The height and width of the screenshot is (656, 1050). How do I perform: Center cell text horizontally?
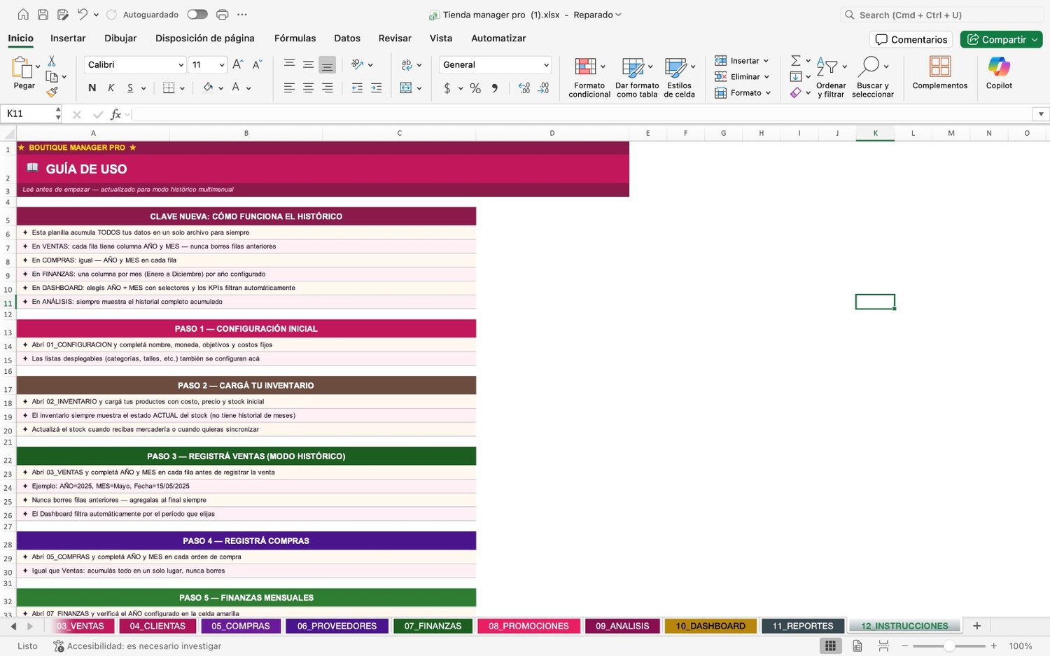pyautogui.click(x=308, y=88)
